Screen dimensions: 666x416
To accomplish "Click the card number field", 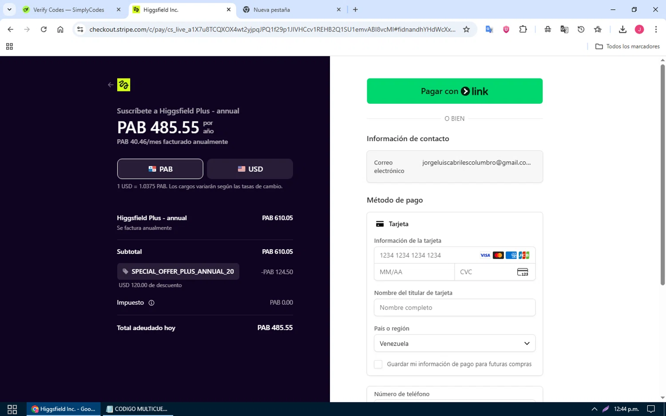I will click(x=455, y=255).
